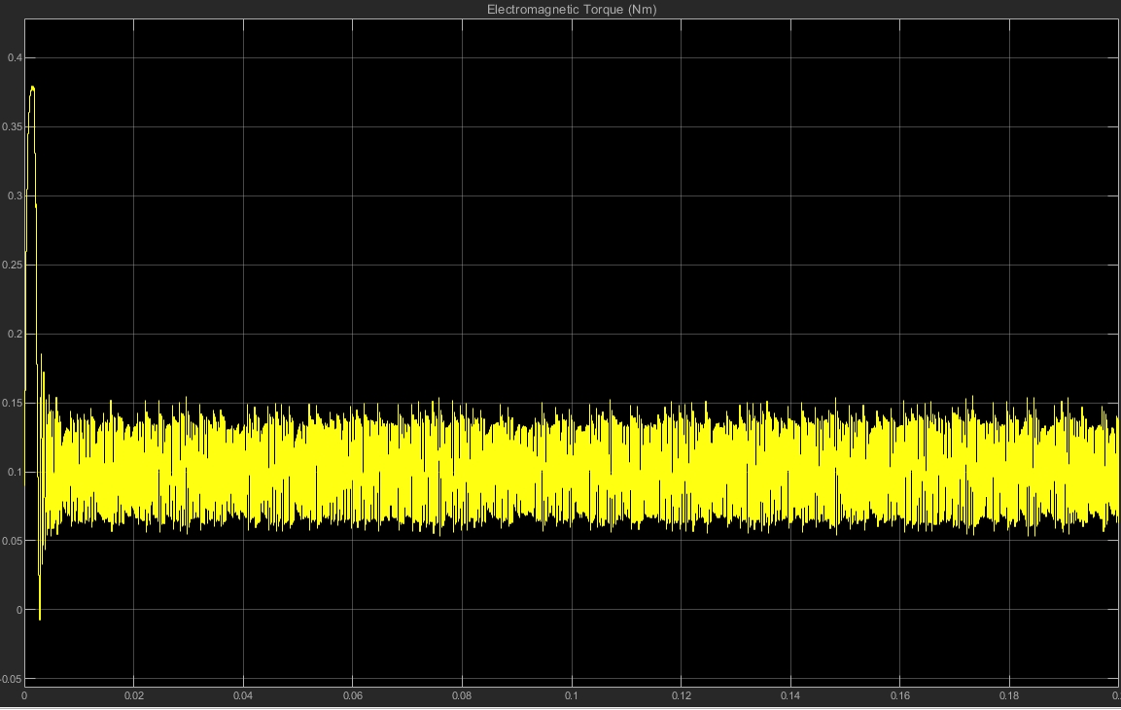This screenshot has width=1121, height=710.
Task: Click the 0.06 x-axis tick label
Action: [353, 696]
